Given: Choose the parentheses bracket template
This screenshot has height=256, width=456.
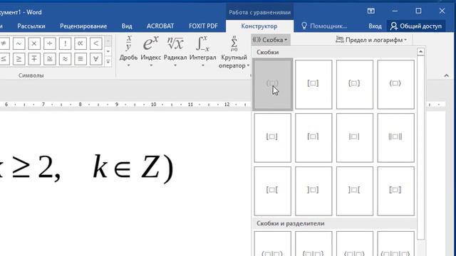Looking at the screenshot, I should [x=272, y=85].
